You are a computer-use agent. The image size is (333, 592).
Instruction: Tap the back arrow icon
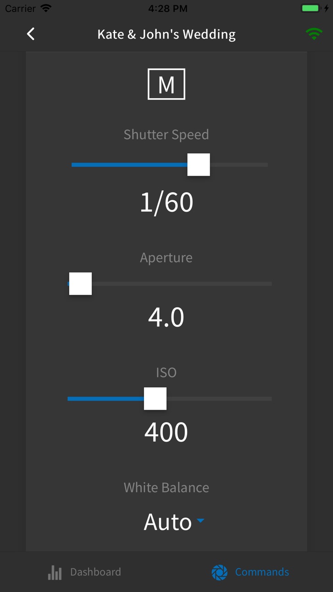(31, 34)
